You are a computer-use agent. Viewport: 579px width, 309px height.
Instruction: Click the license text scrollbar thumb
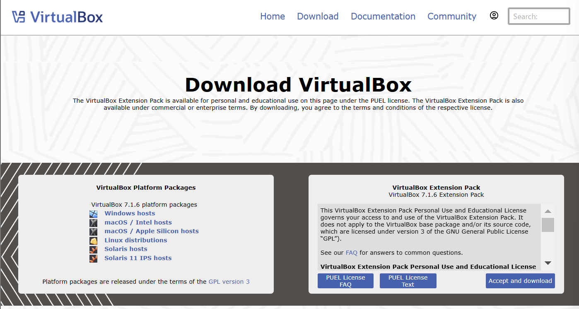pyautogui.click(x=548, y=225)
